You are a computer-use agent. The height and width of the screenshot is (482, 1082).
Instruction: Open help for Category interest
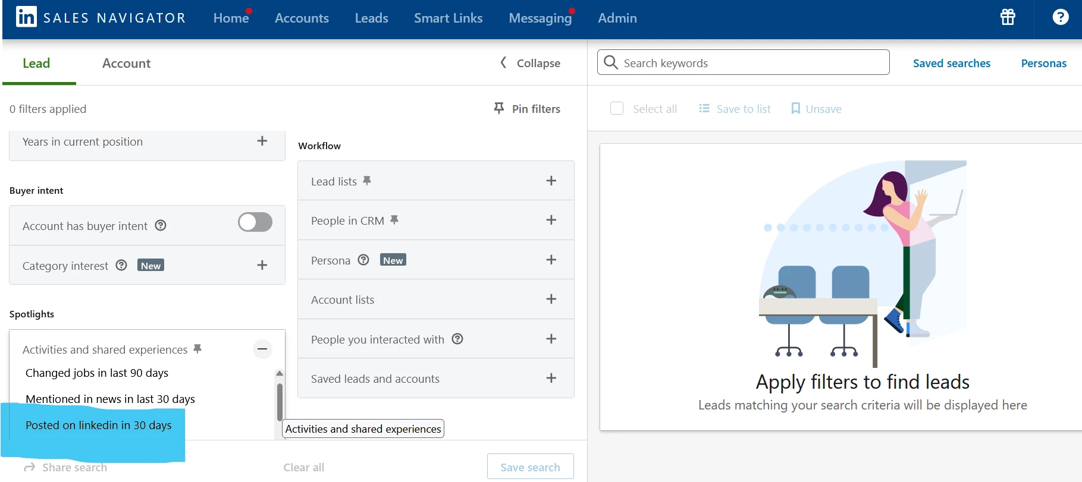click(x=121, y=265)
